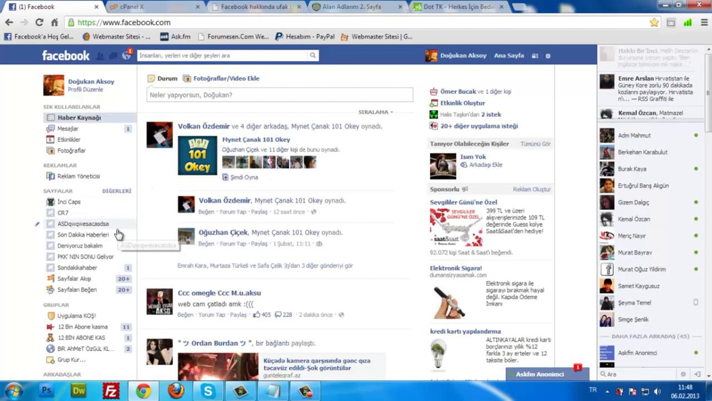This screenshot has height=401, width=712.
Task: Open the Askfm Anonimci chat tab
Action: point(547,374)
